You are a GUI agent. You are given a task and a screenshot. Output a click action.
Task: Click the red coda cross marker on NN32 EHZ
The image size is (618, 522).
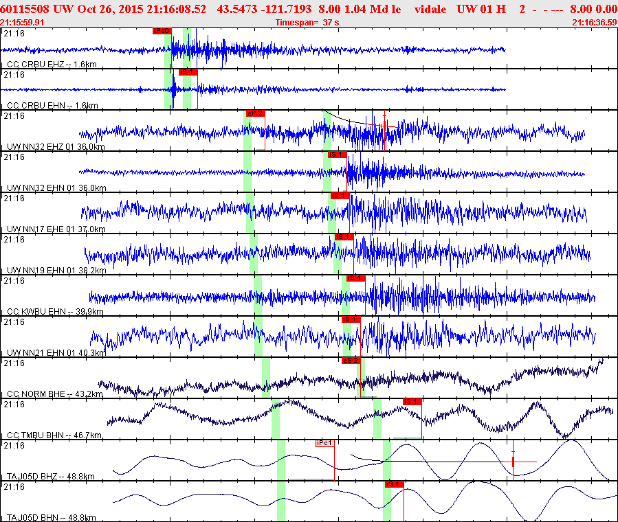pos(385,126)
